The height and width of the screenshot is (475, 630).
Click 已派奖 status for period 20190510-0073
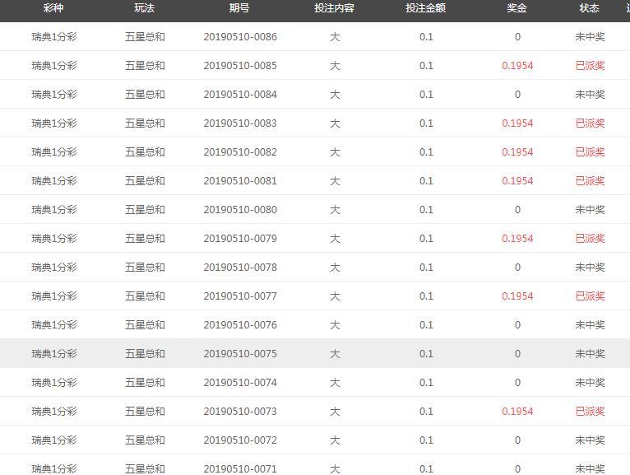pos(590,412)
